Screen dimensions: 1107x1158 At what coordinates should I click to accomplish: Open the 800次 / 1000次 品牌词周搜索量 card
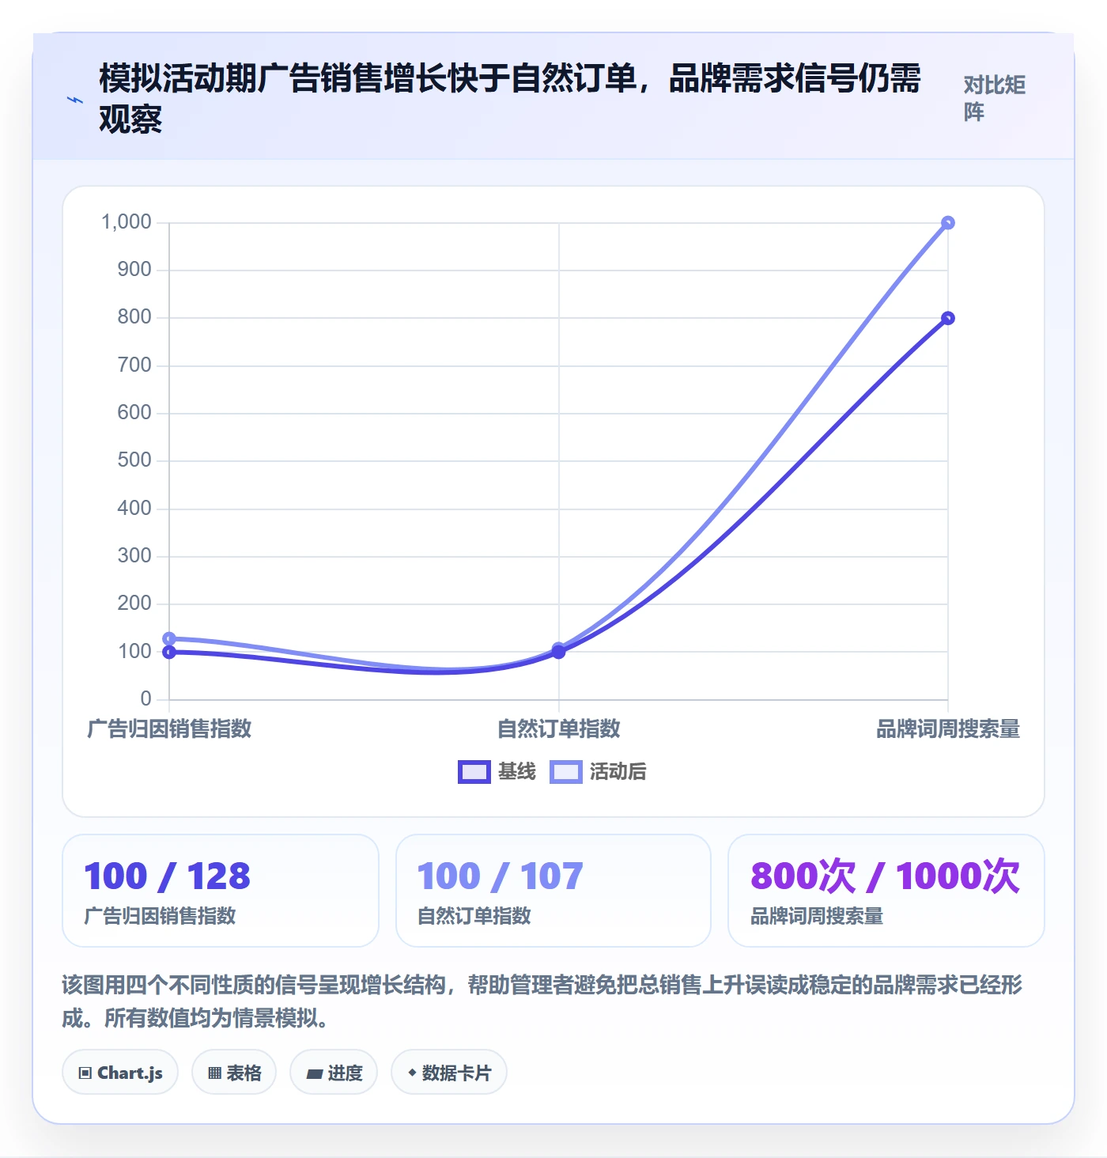tap(886, 890)
